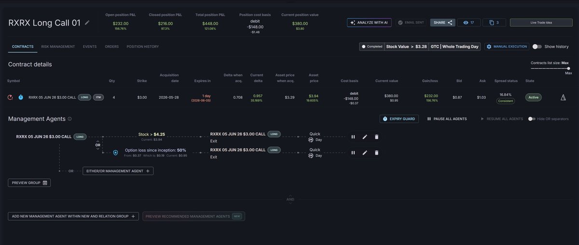Click the copies counter showing 3
The height and width of the screenshot is (245, 579).
(494, 22)
